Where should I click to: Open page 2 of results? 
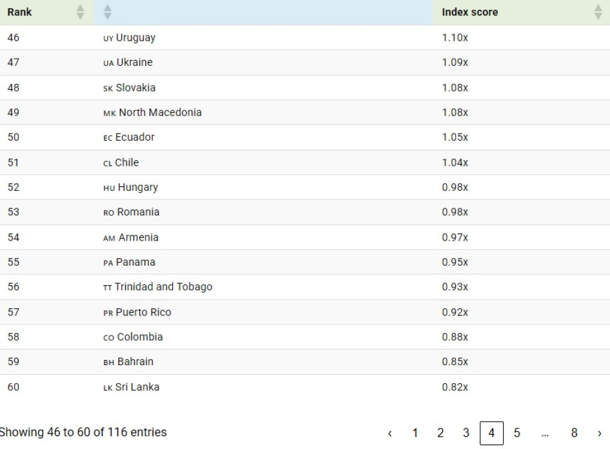point(440,434)
